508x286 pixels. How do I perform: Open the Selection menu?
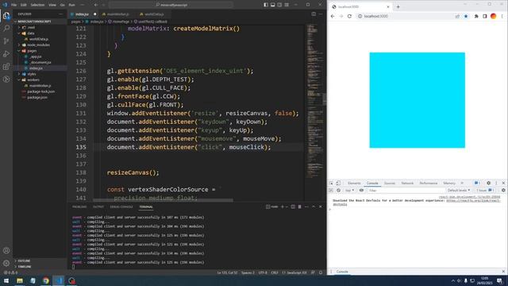pos(37,5)
